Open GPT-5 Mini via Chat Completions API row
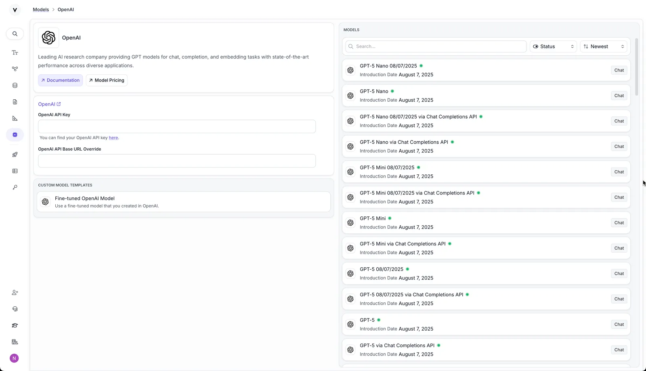The height and width of the screenshot is (371, 646). coord(486,248)
